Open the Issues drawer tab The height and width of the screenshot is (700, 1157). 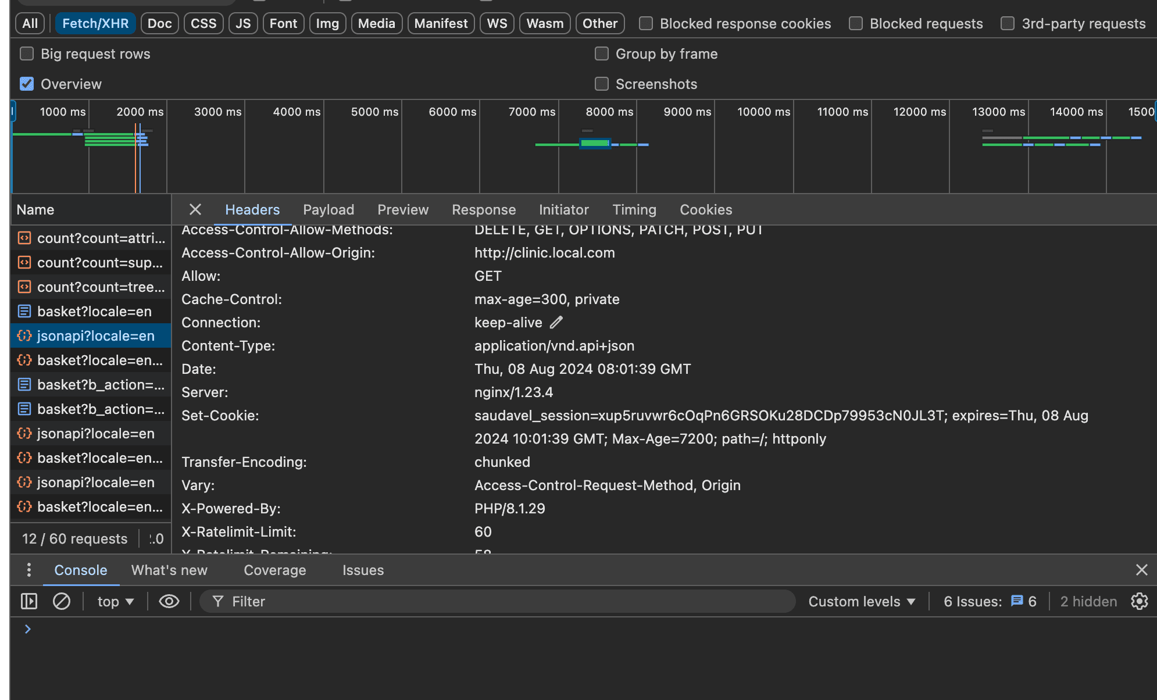[363, 570]
